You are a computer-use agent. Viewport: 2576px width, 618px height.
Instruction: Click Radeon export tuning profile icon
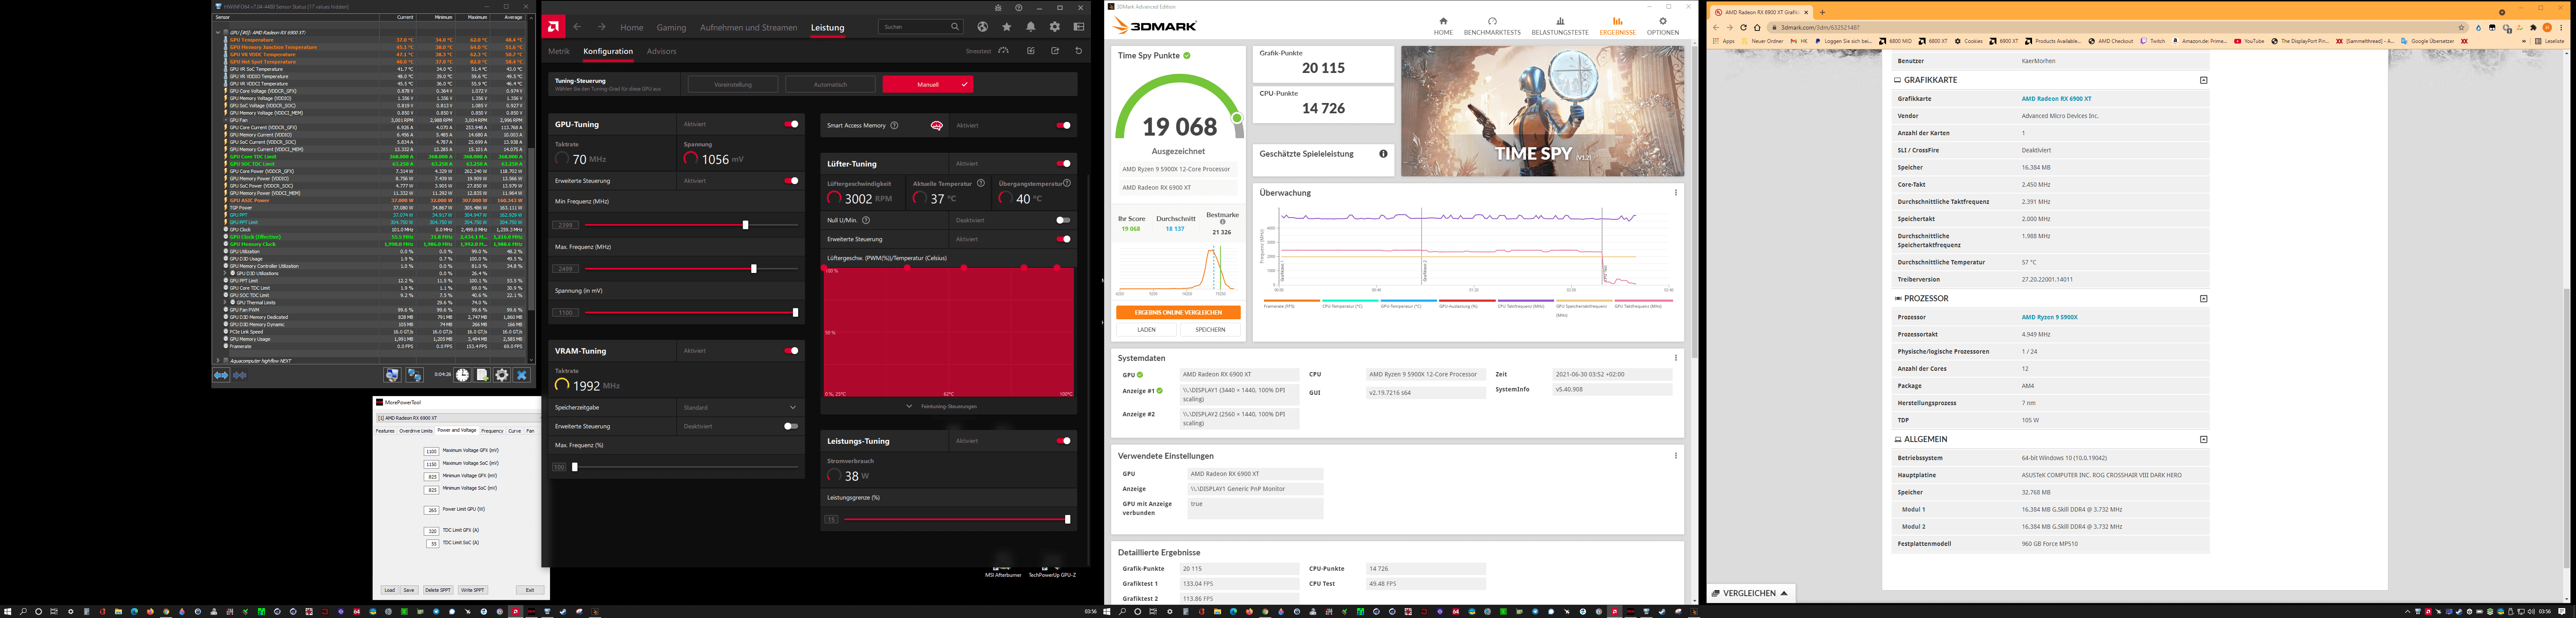tap(1054, 51)
